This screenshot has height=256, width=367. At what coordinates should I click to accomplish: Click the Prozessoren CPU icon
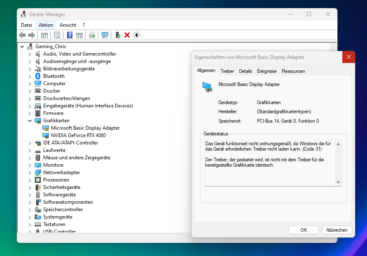pos(38,180)
